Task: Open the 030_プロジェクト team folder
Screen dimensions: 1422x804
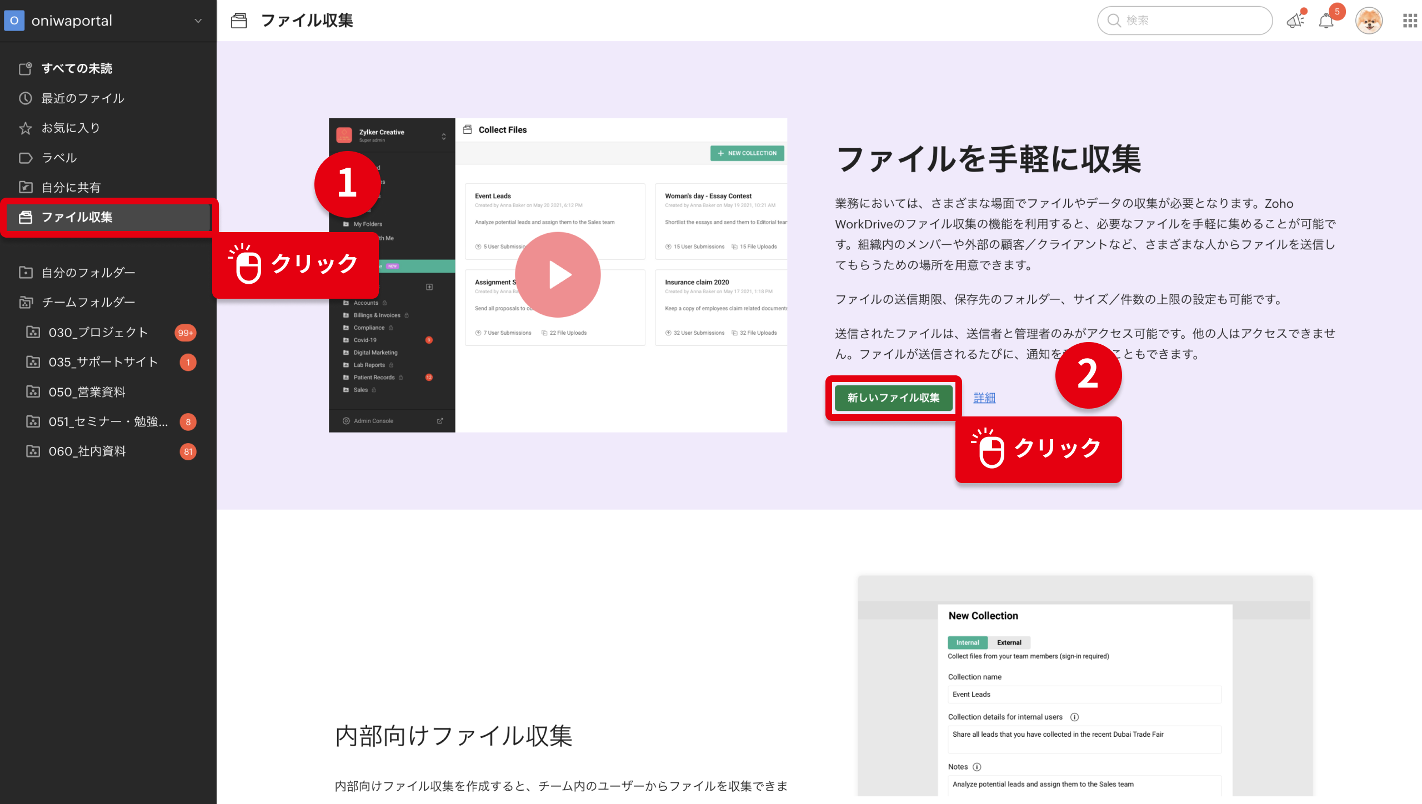Action: click(x=98, y=333)
